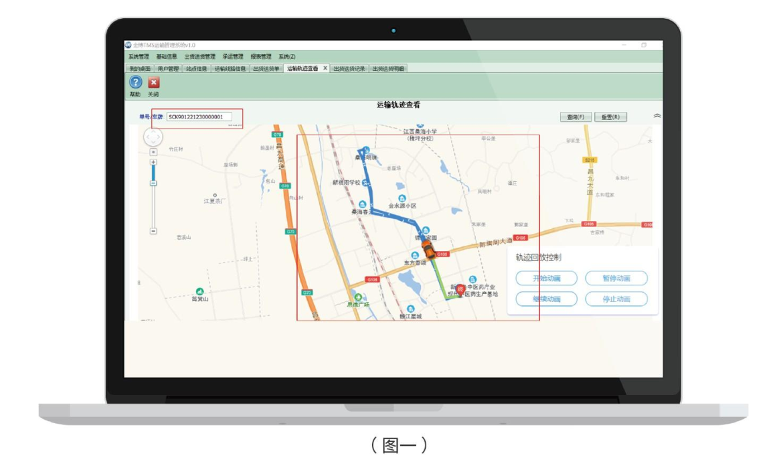Open the 报表管理 menu

coord(261,56)
